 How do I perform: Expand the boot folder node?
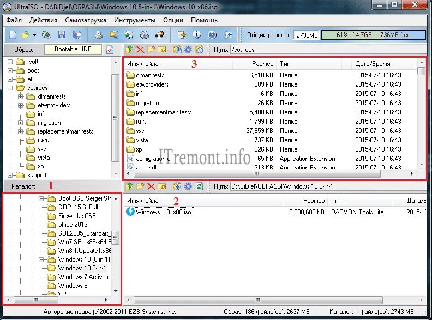[10, 70]
